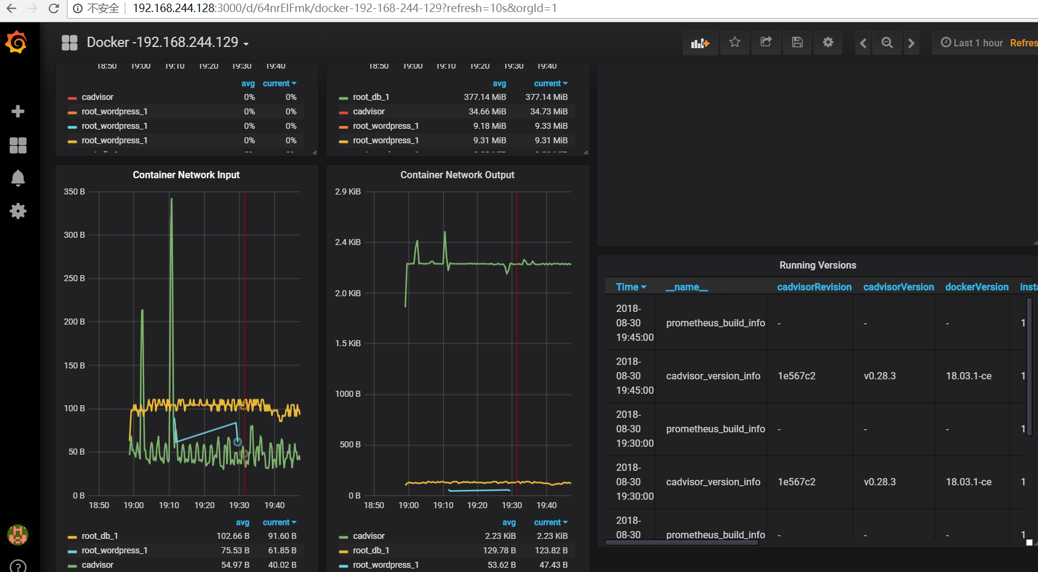Toggle cadvisor series in memory legend
Screen dimensions: 1038x572
(369, 111)
